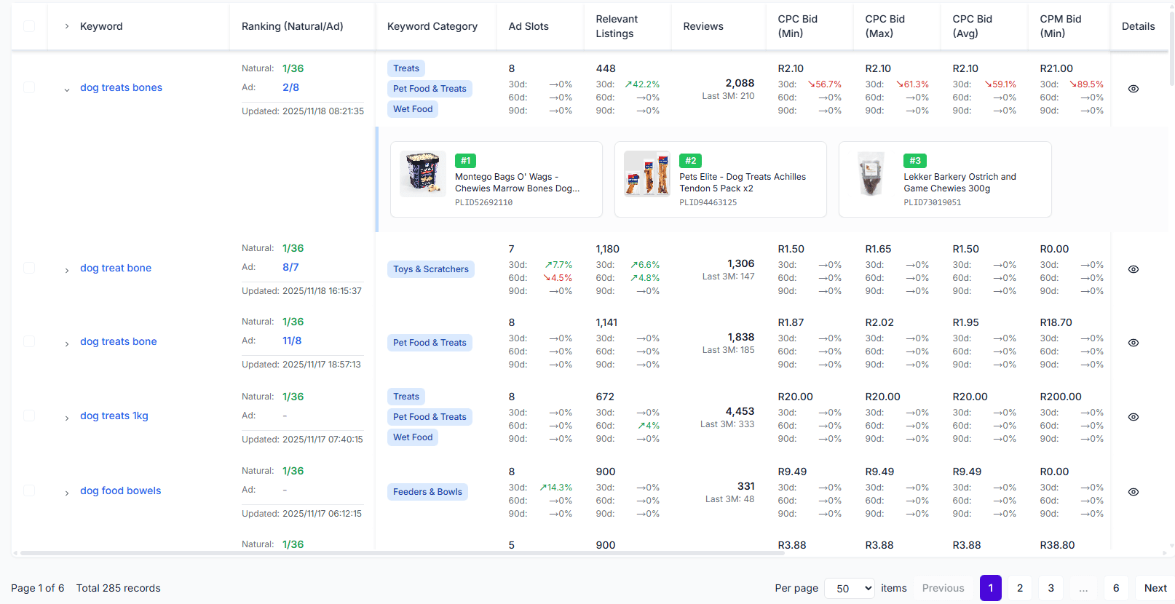Viewport: 1175px width, 604px height.
Task: Open the per page items dropdown
Action: (850, 588)
